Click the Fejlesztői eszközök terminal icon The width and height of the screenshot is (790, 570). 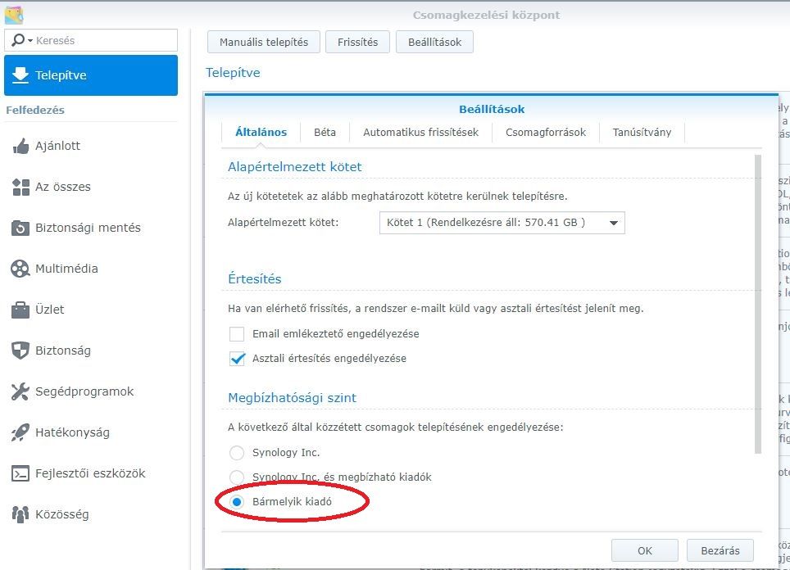[20, 474]
